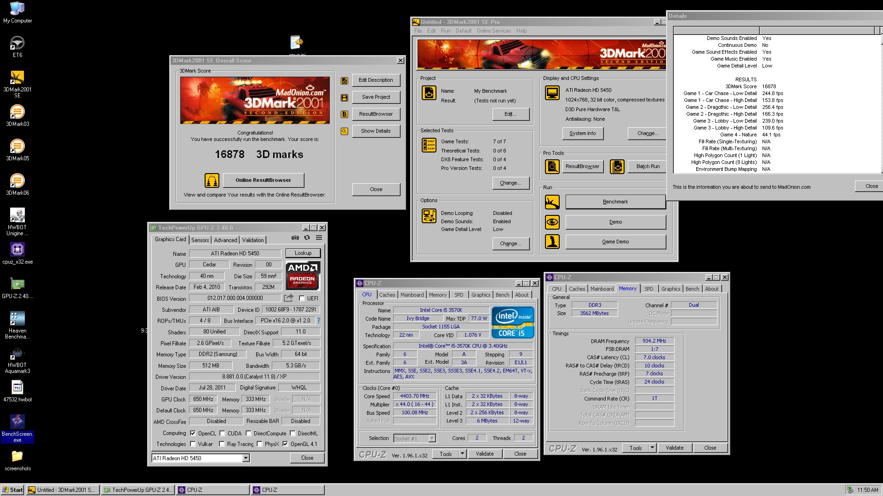Open the screenshots folder icon
Screen dimensions: 883x496
(17, 460)
